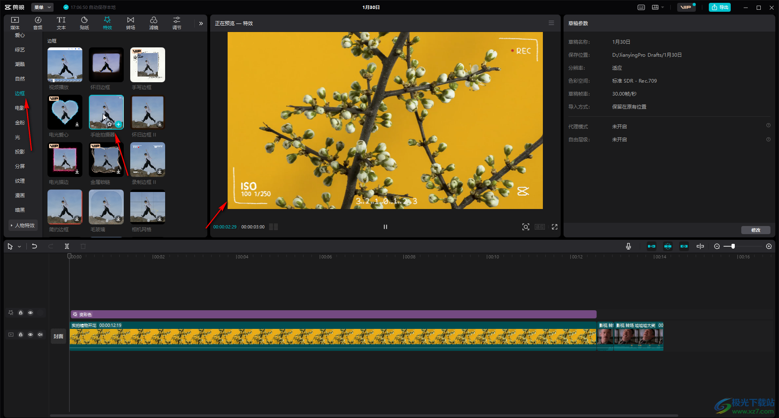The height and width of the screenshot is (418, 779).
Task: Favorite the 手绘拍摄器 effect with star
Action: coord(110,124)
